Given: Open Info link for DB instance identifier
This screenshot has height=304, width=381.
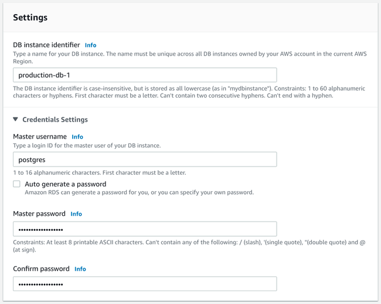Looking at the screenshot, I should (90, 45).
